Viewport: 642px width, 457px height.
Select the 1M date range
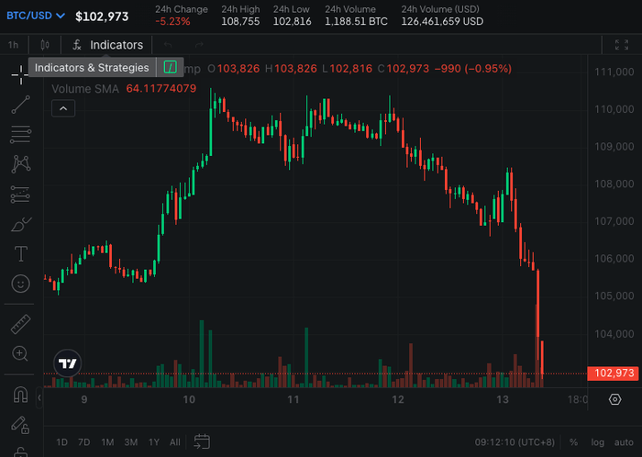pyautogui.click(x=107, y=441)
